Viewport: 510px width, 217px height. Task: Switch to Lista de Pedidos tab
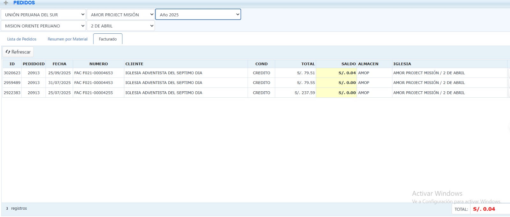click(22, 39)
